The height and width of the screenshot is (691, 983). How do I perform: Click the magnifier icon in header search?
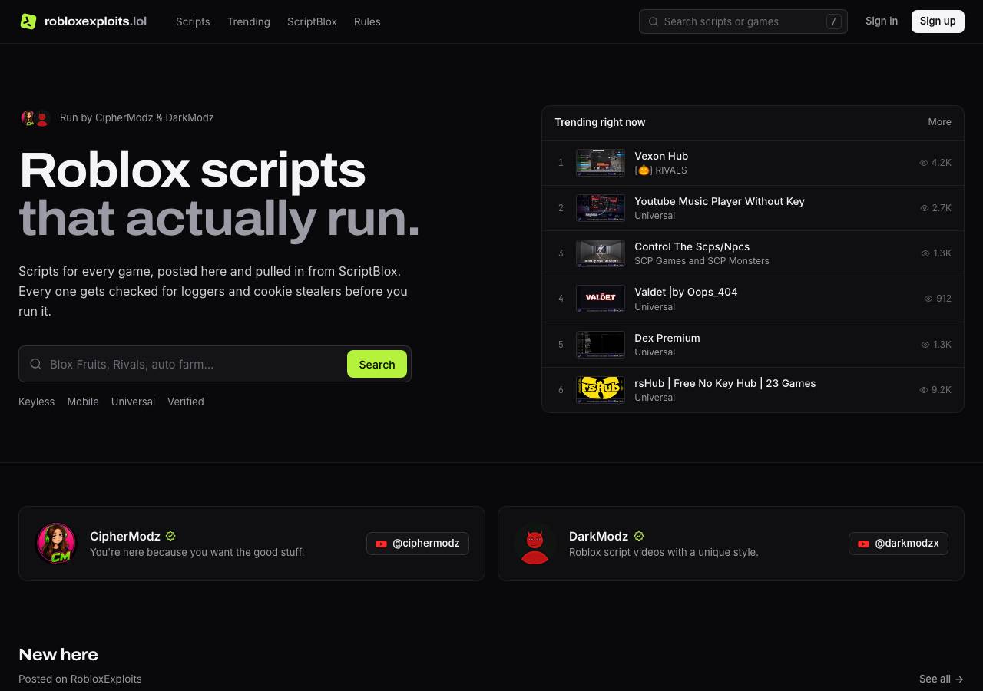coord(654,21)
